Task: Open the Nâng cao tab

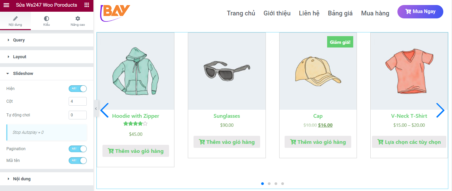Action: coord(78,21)
